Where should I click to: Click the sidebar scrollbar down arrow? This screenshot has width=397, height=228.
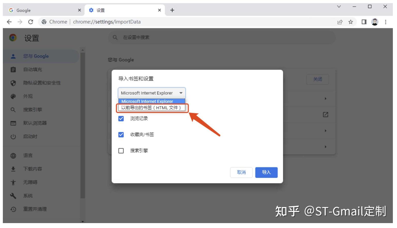[83, 221]
